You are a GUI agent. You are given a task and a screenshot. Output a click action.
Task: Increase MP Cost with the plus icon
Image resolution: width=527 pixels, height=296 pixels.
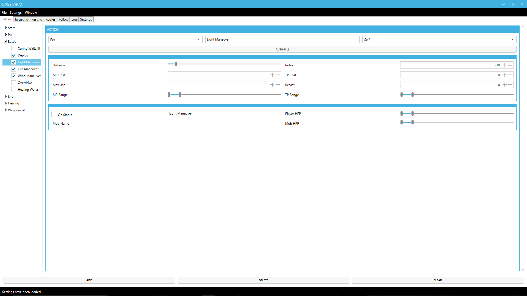pos(273,75)
